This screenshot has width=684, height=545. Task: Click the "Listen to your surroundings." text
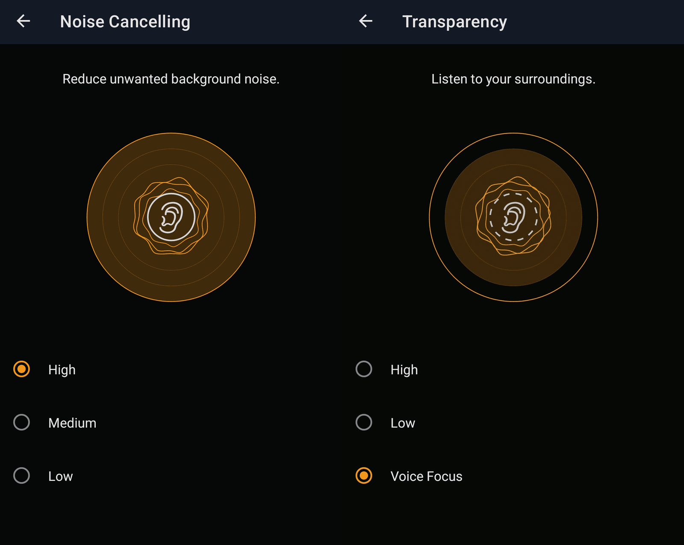(x=513, y=79)
